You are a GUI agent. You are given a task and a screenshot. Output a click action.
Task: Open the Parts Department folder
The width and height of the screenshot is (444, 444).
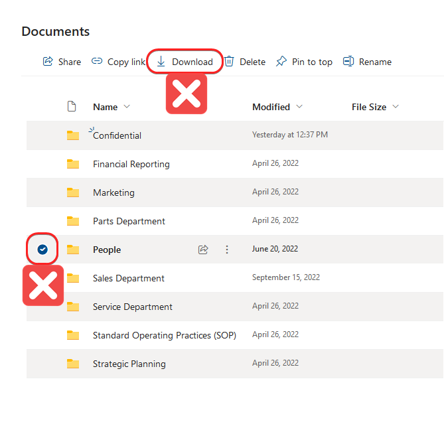129,221
